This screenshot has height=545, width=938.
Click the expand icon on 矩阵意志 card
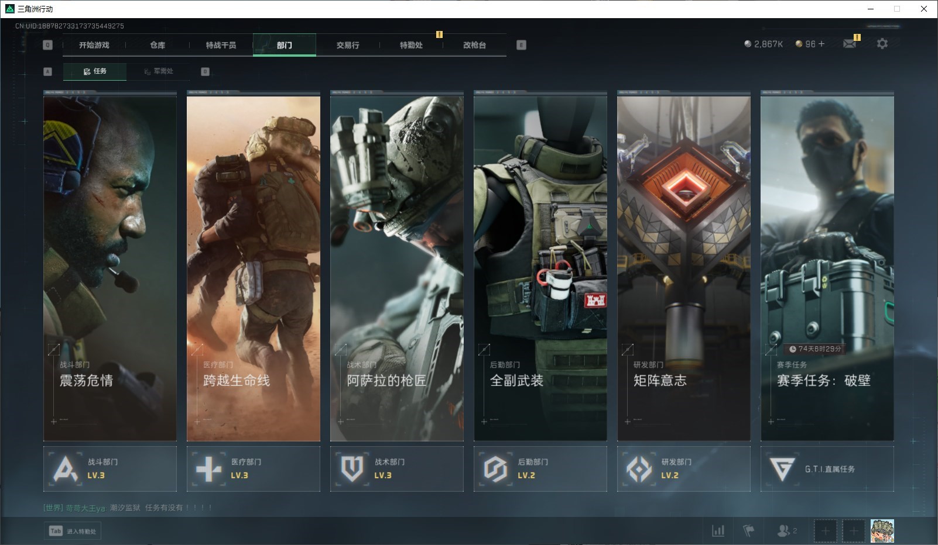point(628,350)
